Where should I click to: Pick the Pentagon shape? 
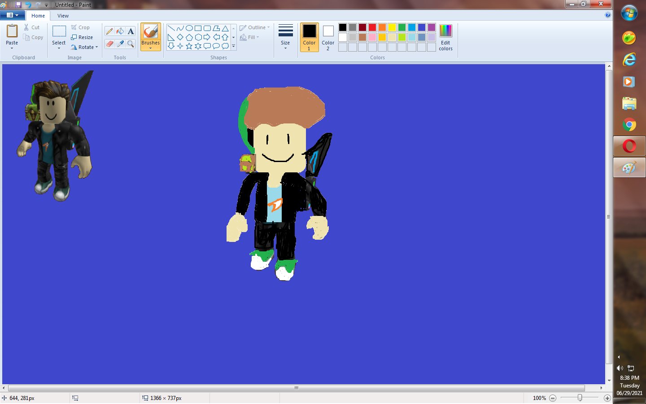189,37
